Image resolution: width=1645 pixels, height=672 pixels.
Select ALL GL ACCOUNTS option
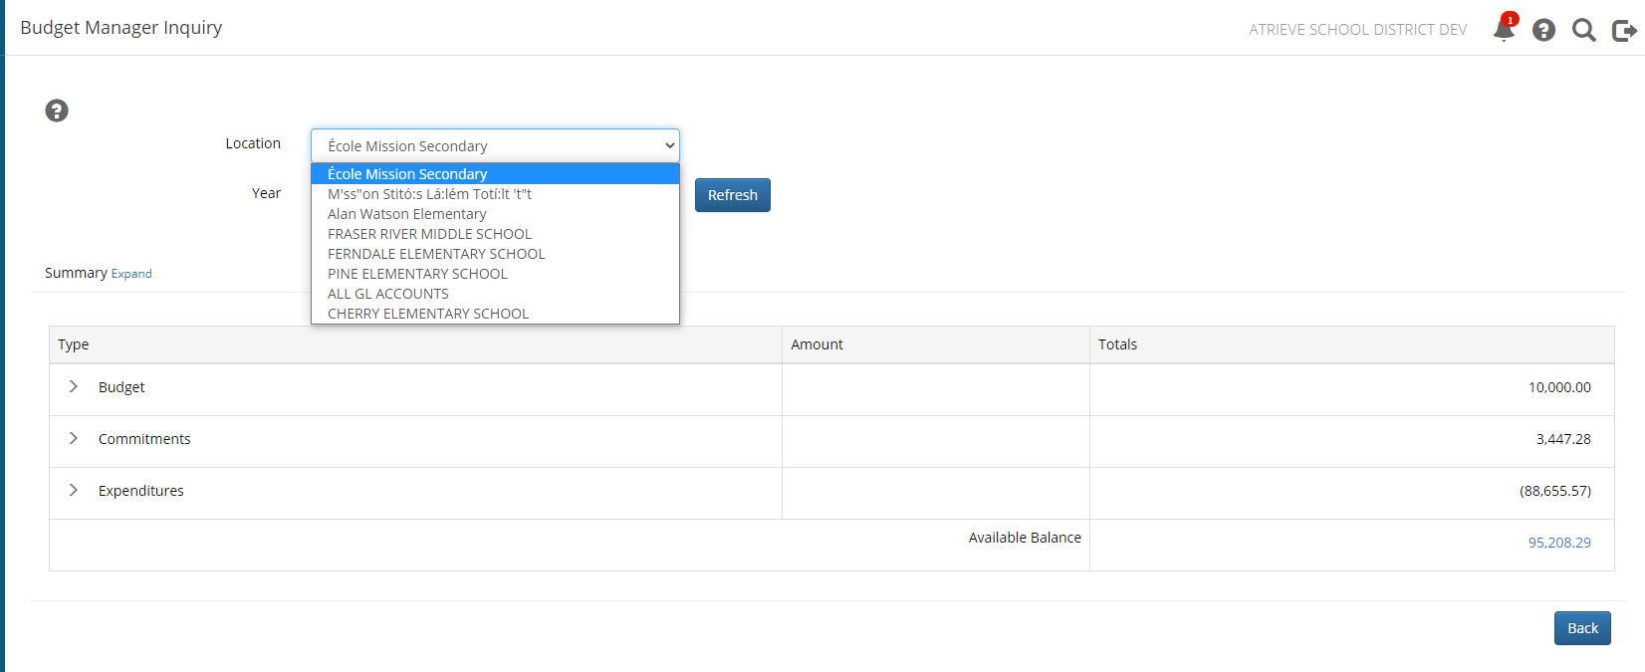pos(387,294)
